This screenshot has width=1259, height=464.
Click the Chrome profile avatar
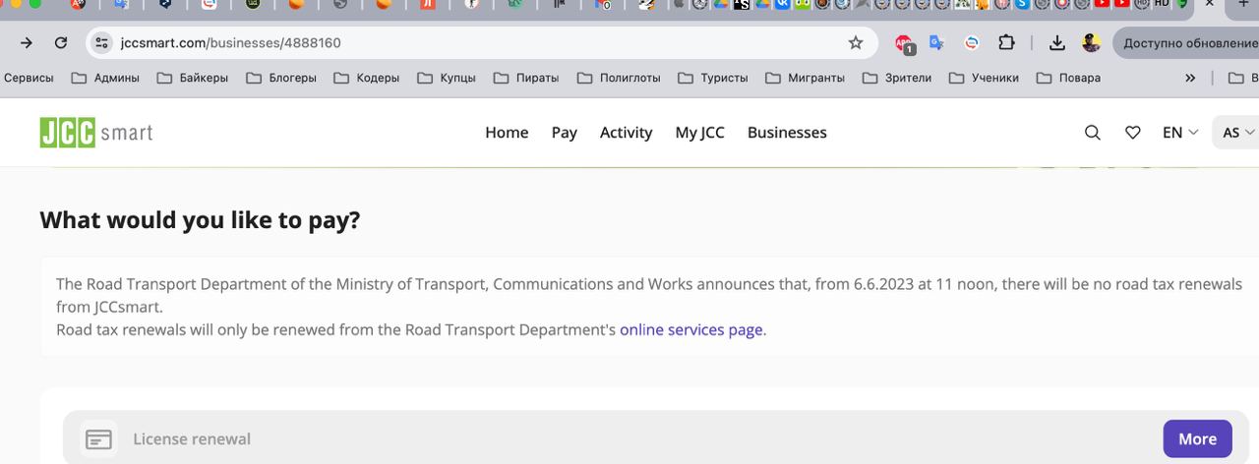pos(1091,43)
